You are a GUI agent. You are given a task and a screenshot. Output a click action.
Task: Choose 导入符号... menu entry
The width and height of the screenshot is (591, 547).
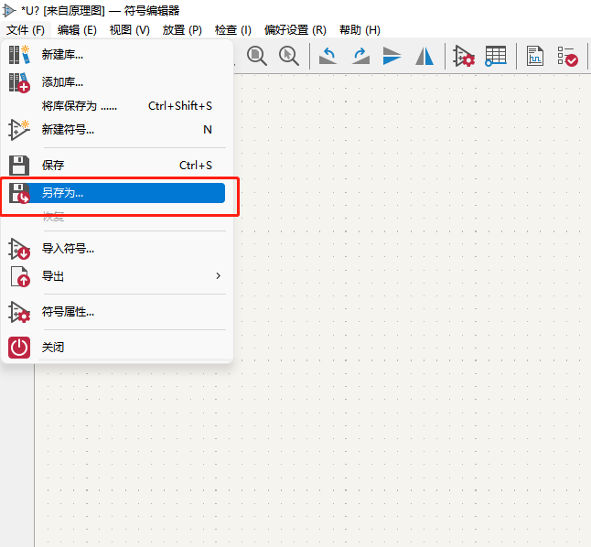(117, 249)
